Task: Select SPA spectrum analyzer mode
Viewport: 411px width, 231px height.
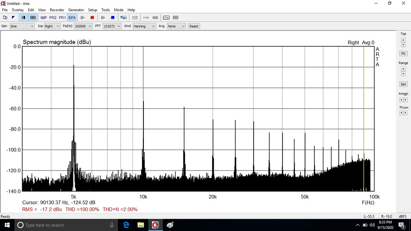Action: point(72,18)
